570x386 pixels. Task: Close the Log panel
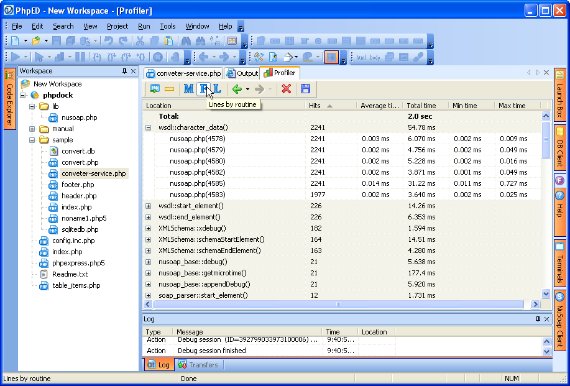[x=547, y=319]
